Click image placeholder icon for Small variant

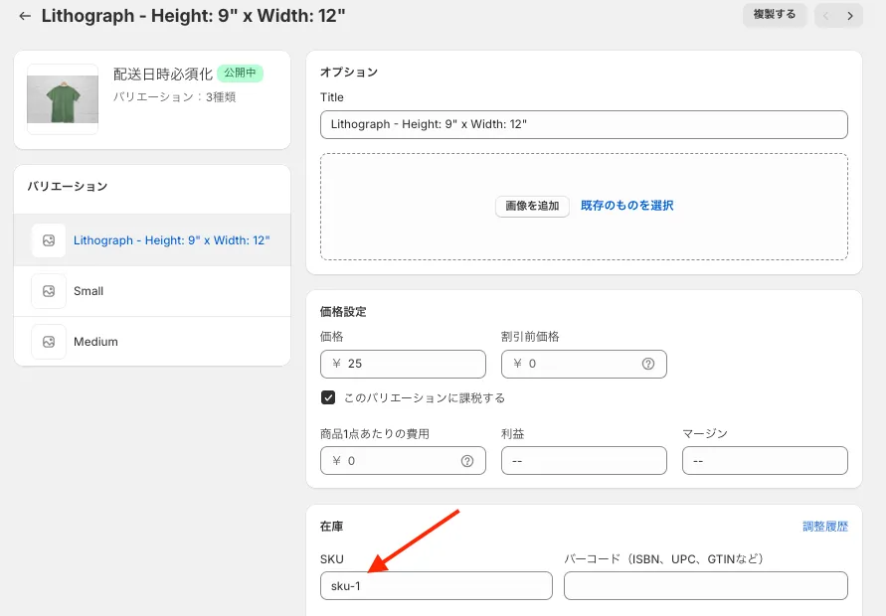(x=49, y=291)
